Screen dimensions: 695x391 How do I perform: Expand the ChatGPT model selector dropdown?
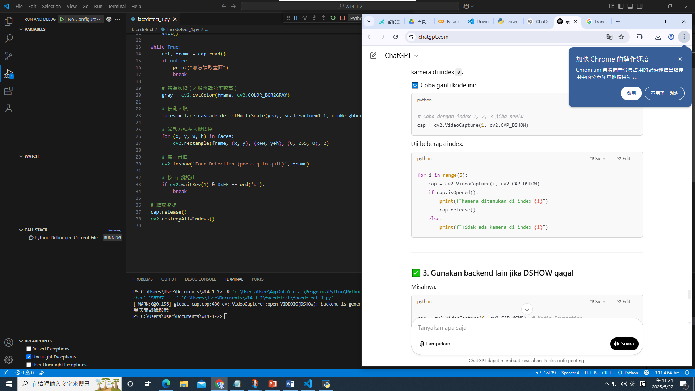pos(401,56)
